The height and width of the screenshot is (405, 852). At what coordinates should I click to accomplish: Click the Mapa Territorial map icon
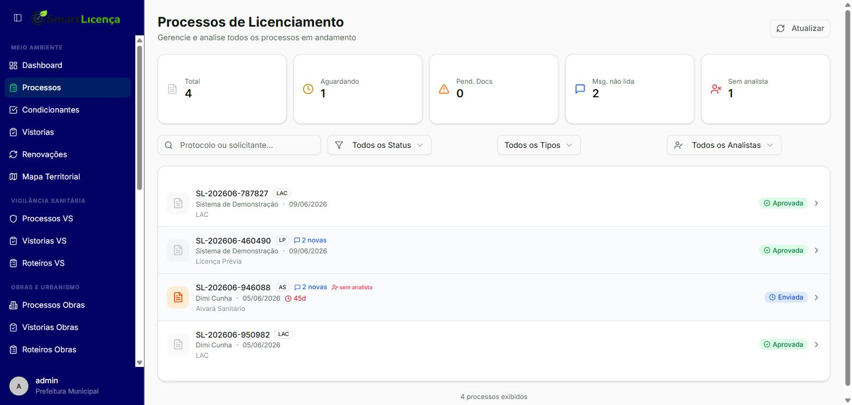point(14,177)
